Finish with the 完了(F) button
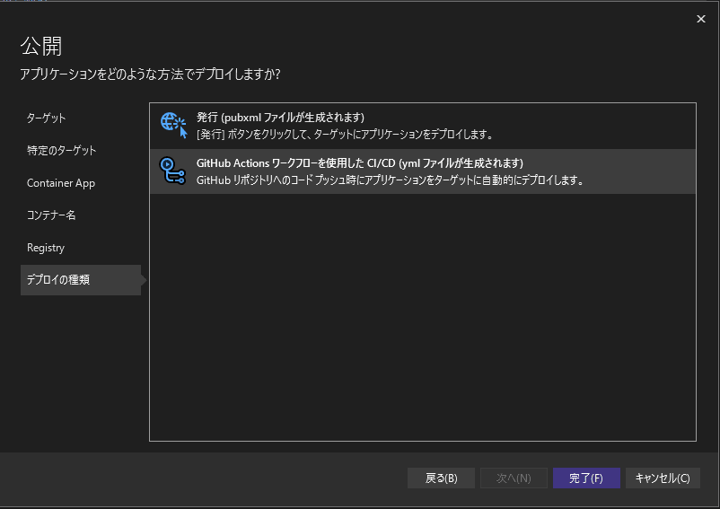Viewport: 720px width, 509px height. (586, 478)
